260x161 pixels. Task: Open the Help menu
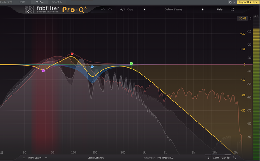(x=220, y=10)
